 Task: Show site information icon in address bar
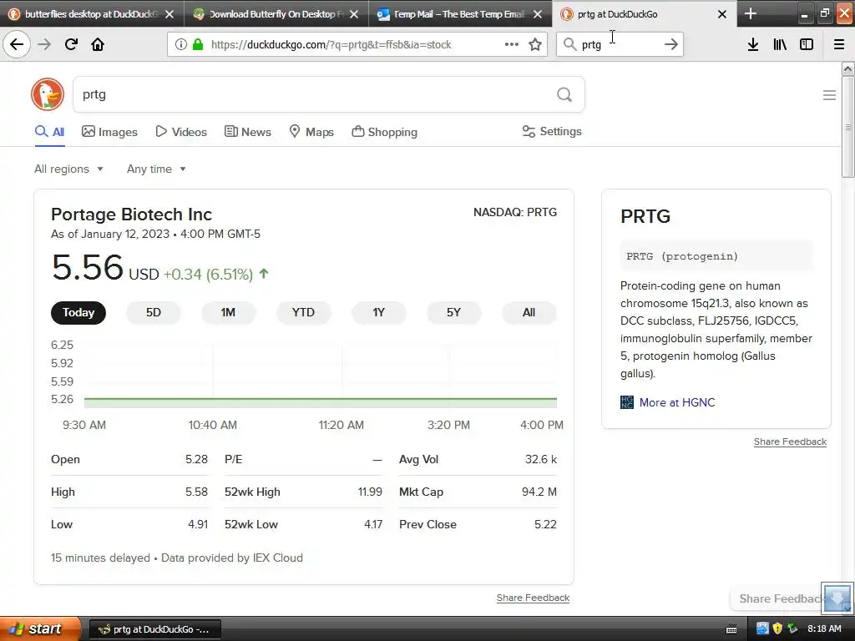coord(180,44)
